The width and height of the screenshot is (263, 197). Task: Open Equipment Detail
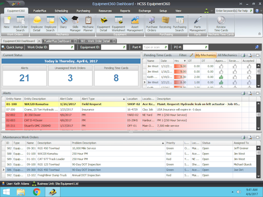(x=103, y=24)
